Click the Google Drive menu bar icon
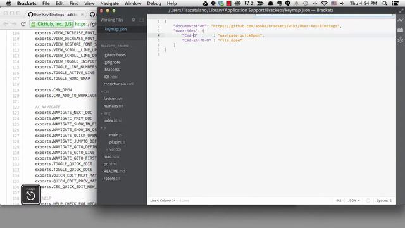This screenshot has height=228, width=405. [205, 3]
